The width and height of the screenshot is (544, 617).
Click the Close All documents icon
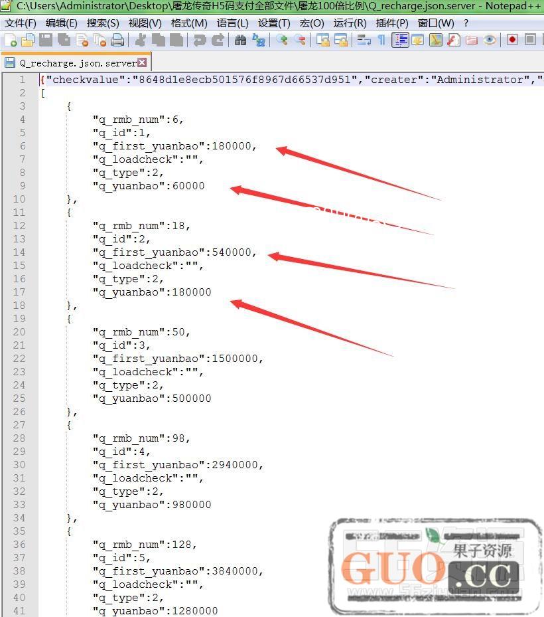(100, 41)
